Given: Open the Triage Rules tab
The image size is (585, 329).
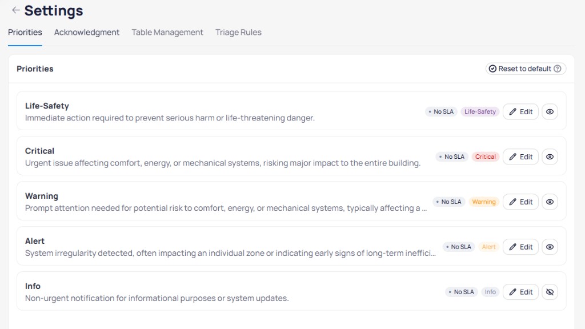Looking at the screenshot, I should (x=238, y=33).
